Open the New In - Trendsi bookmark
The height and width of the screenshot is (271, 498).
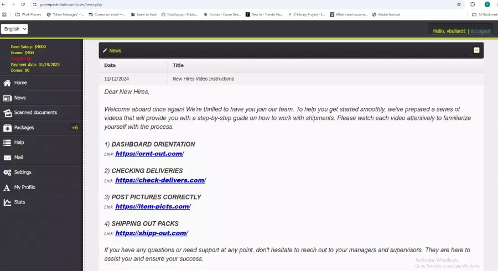pyautogui.click(x=264, y=14)
